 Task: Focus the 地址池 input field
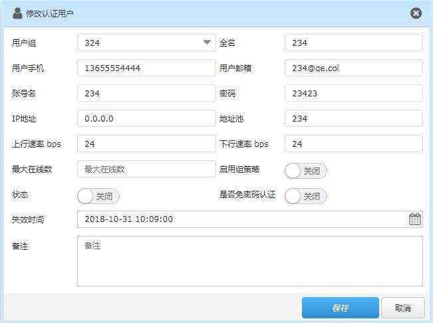354,118
